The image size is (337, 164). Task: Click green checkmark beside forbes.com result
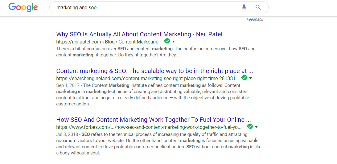coord(250,126)
